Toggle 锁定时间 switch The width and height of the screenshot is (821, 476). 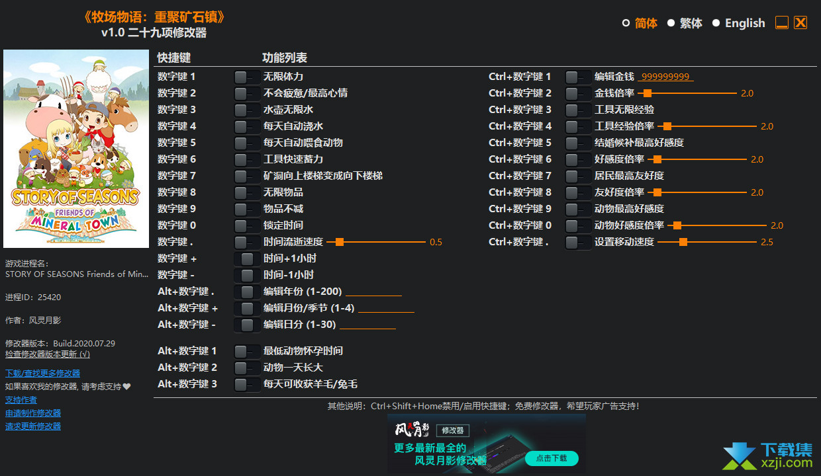[x=247, y=225]
